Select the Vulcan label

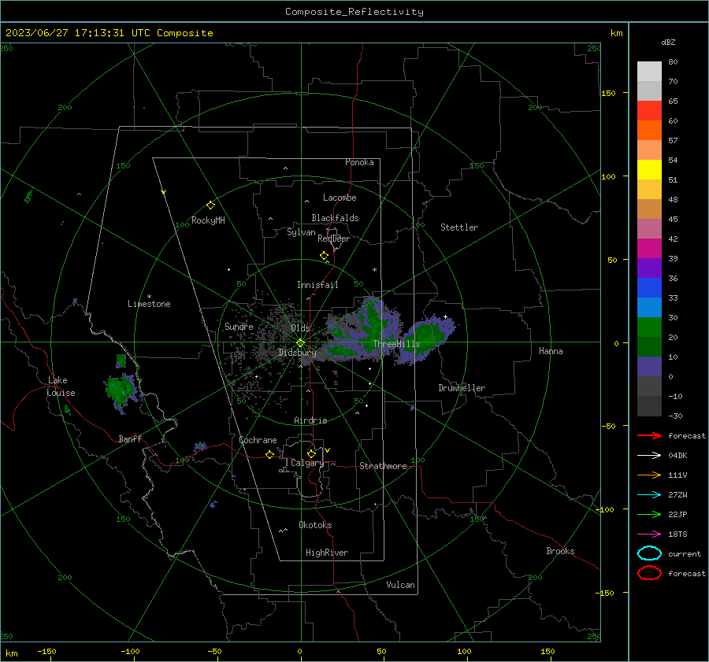click(x=401, y=585)
